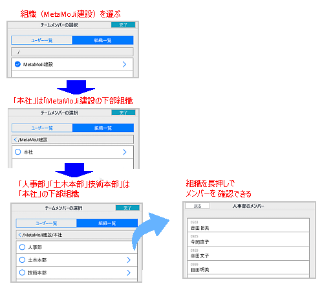The image size is (333, 286).
Task: Expand 技術本部 using the right chevron
Action: pyautogui.click(x=129, y=272)
